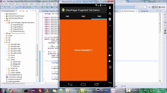This screenshot has height=93, width=167.
Task: Open Check Box folder taskbar button
Action: click(x=87, y=91)
